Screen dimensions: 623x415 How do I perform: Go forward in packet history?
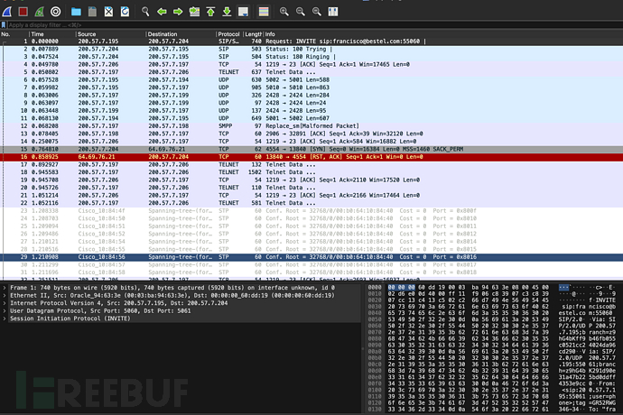pyautogui.click(x=178, y=12)
